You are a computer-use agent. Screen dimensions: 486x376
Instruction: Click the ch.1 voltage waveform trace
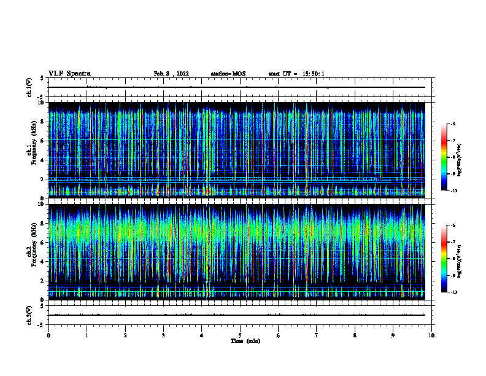tap(237, 87)
